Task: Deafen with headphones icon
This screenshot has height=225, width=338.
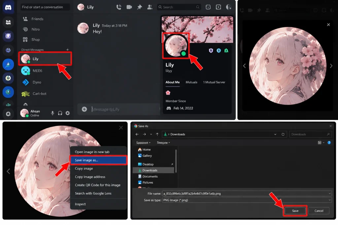Action: pyautogui.click(x=60, y=113)
